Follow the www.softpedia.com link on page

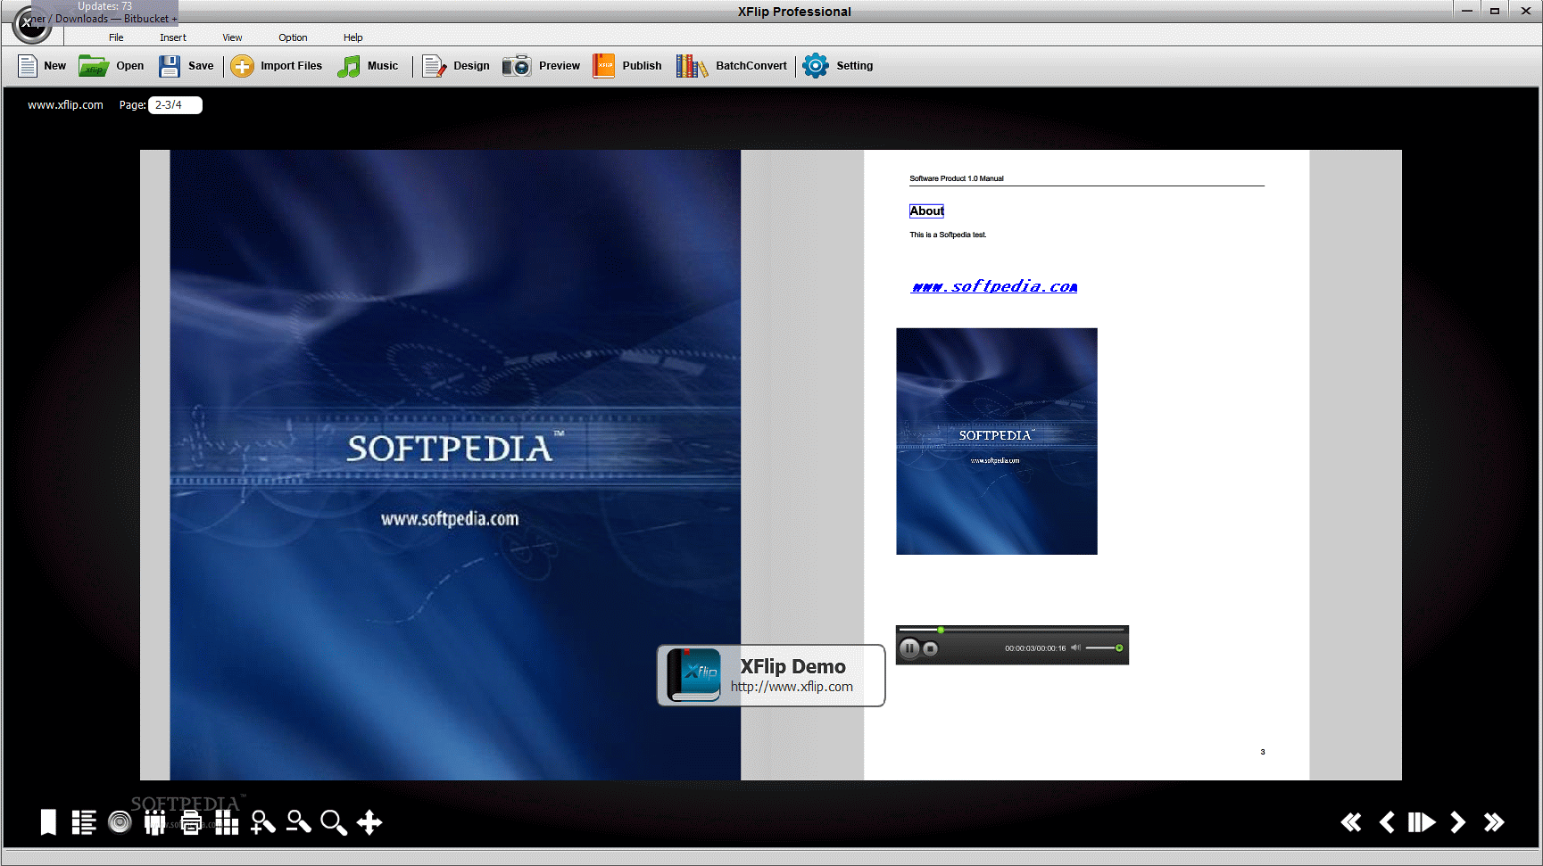point(994,286)
